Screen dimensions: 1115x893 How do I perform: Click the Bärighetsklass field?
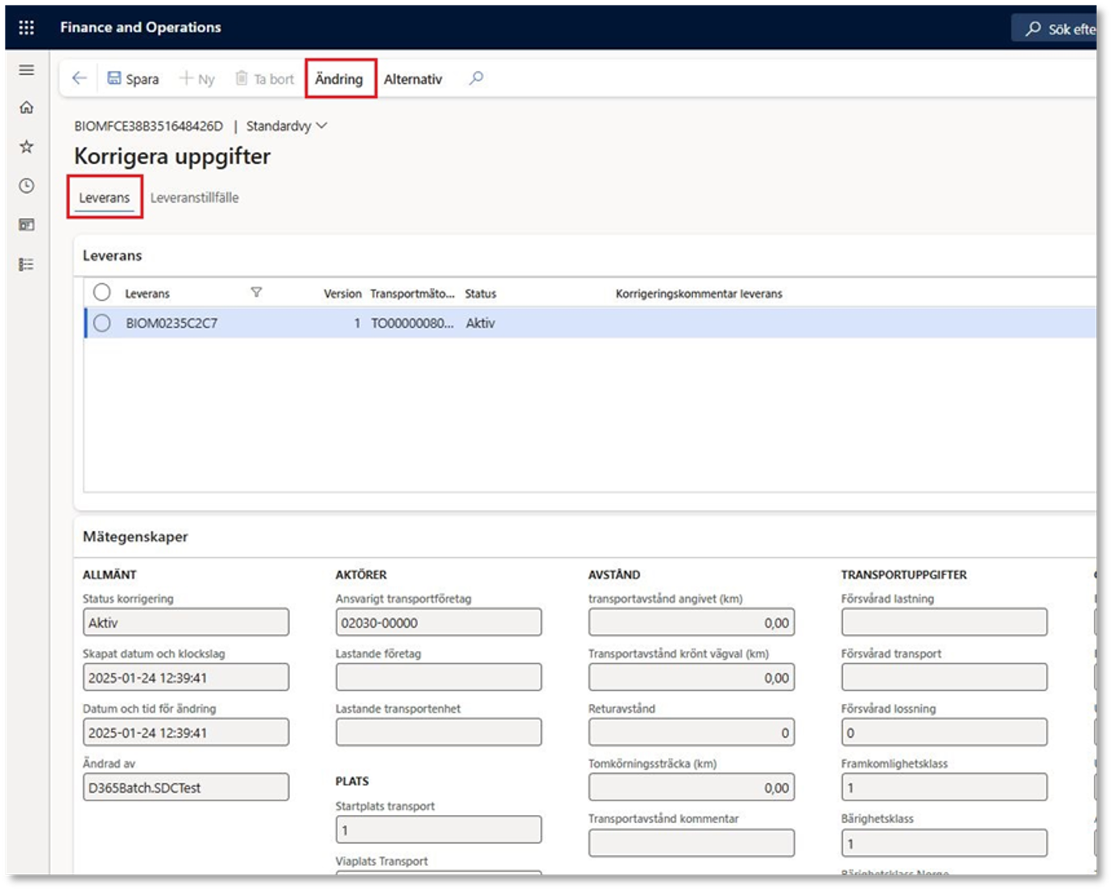[944, 843]
